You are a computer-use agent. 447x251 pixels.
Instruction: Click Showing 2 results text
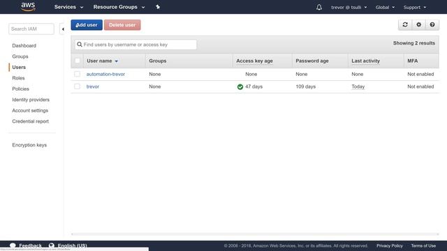pyautogui.click(x=414, y=43)
